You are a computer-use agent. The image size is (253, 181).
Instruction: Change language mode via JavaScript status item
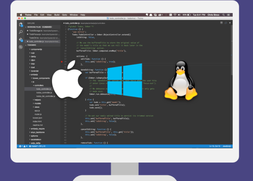click(227, 146)
